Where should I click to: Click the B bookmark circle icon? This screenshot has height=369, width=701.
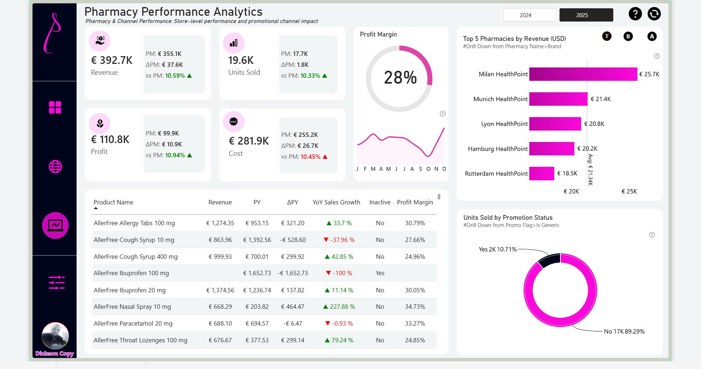point(628,36)
